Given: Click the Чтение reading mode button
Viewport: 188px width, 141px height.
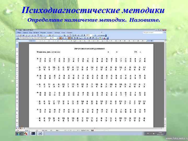Looking at the screenshot, I should 101,35.
